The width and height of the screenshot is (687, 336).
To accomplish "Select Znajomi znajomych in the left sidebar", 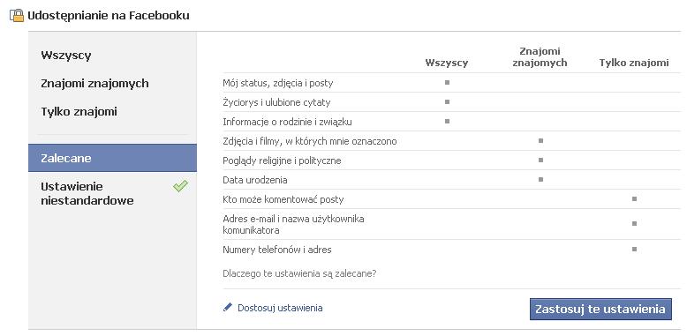I will coord(94,83).
